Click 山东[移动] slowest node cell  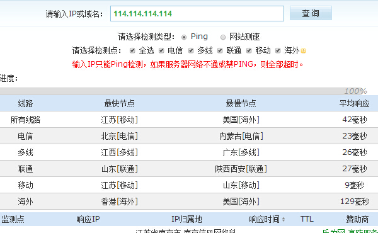click(241, 185)
